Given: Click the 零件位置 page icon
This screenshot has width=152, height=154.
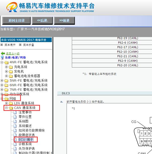Looking at the screenshot, I should (15, 117).
